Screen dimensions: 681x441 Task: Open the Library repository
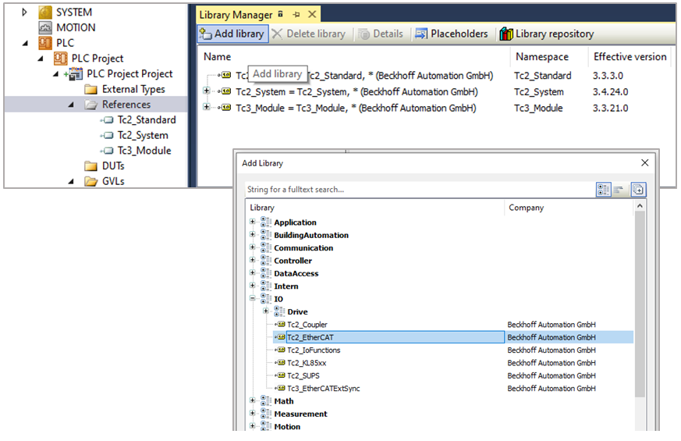click(x=546, y=34)
